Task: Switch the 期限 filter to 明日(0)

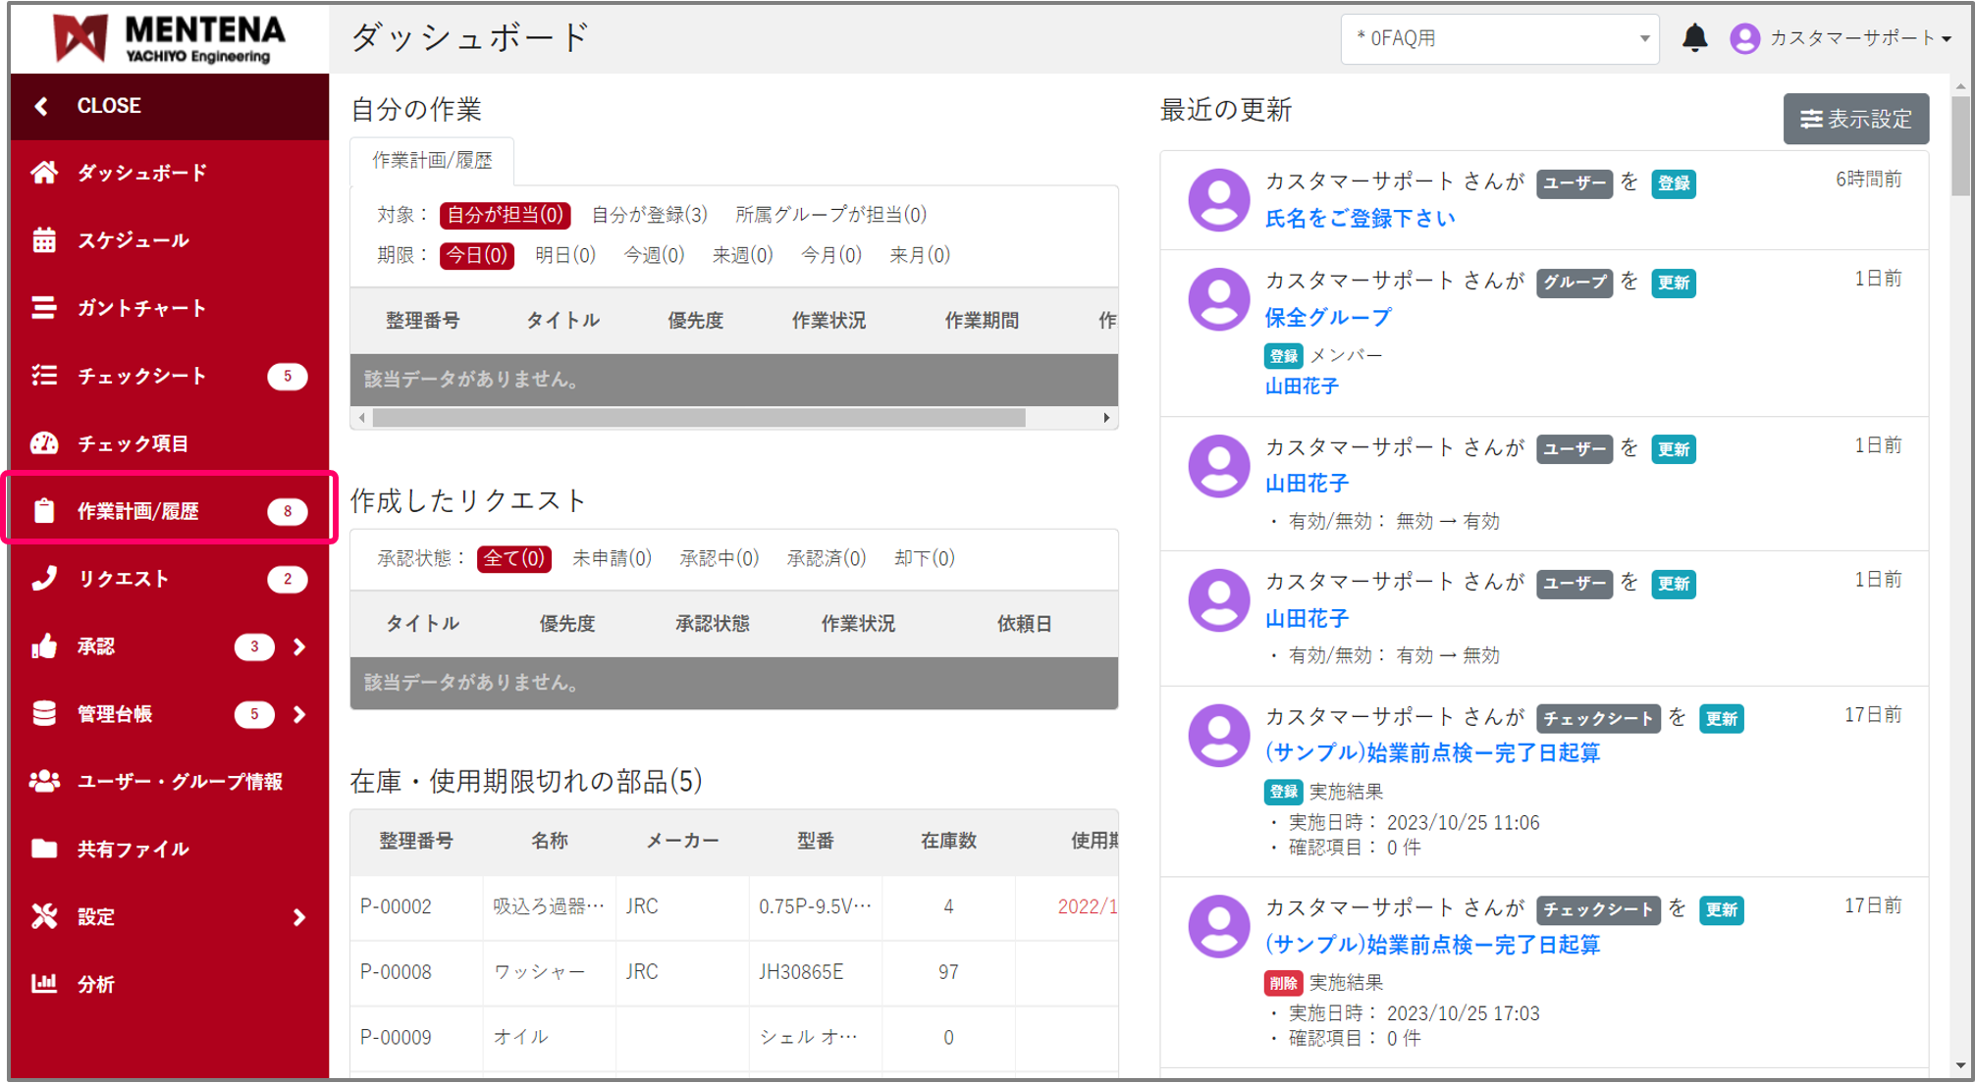Action: tap(566, 254)
